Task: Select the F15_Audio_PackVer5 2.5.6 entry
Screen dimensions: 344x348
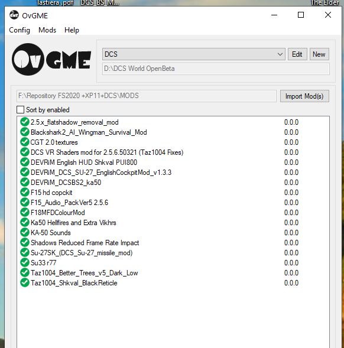Action: [x=70, y=203]
